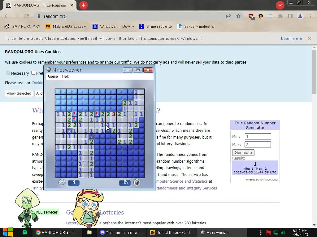Click the Chrome back arrow
317x237 pixels.
click(x=7, y=16)
